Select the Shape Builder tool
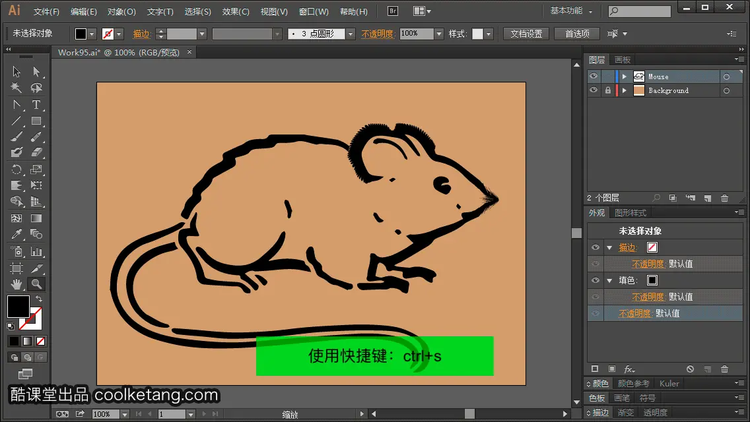Screen dimensions: 750x422 tap(17, 201)
